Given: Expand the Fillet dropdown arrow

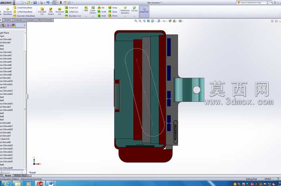Looking at the screenshot, I should pos(86,16).
